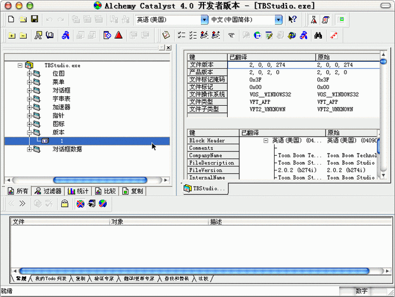Select the 加速器 tree item
Viewport: 395px width, 297px height.
(61, 108)
